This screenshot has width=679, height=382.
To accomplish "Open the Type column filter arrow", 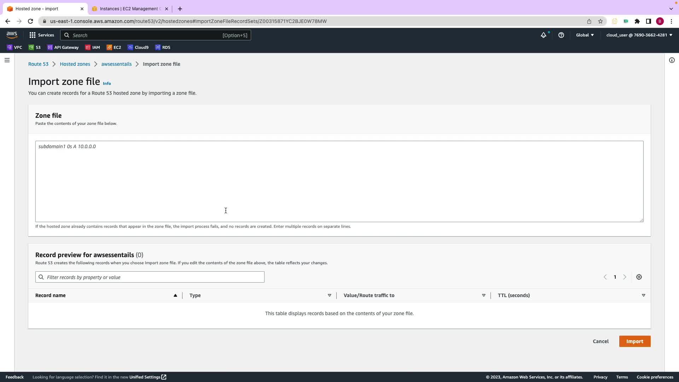I will pos(329,295).
